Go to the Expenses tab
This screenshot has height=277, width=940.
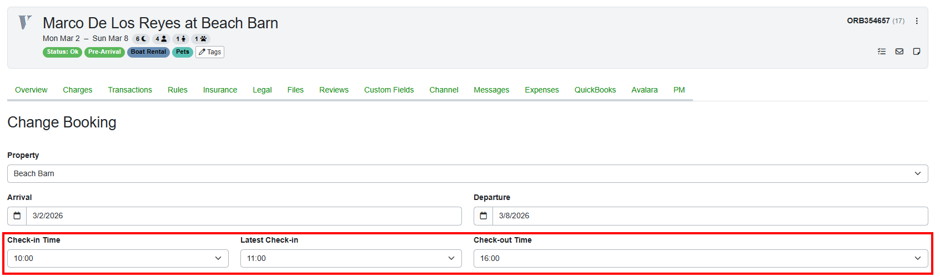tap(542, 90)
